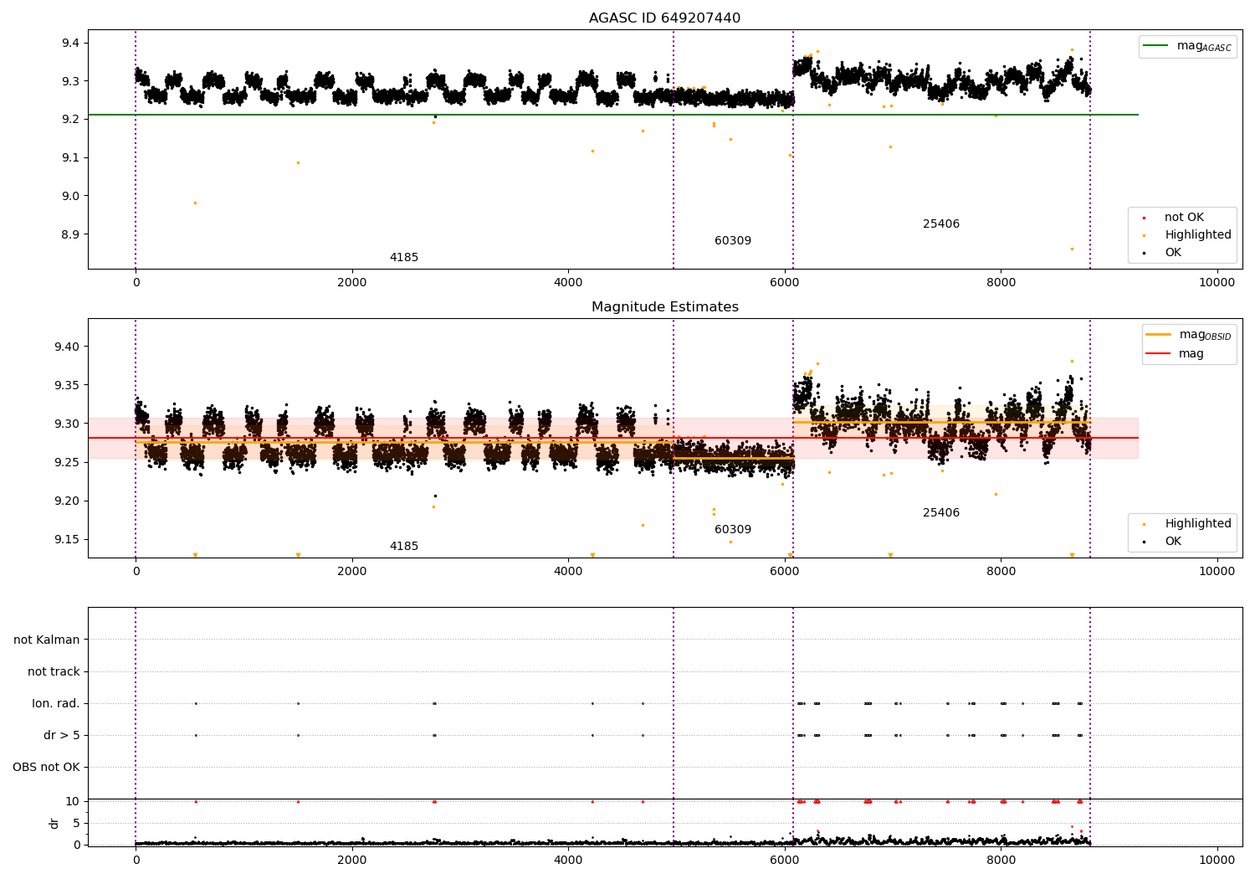The width and height of the screenshot is (1255, 879).
Task: Click obsid label '25406' in Magnitude Estimates plot
Action: point(941,513)
